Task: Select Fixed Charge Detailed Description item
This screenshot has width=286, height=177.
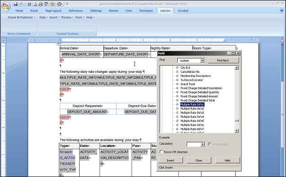Action: (201, 88)
